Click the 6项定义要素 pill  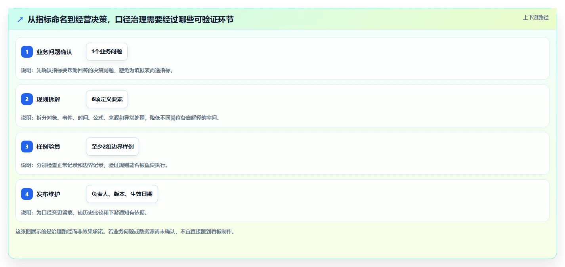coord(107,99)
